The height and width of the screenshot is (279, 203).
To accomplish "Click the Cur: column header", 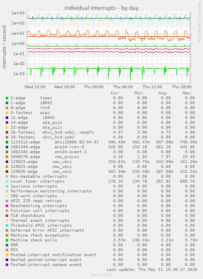I will pos(116,93).
